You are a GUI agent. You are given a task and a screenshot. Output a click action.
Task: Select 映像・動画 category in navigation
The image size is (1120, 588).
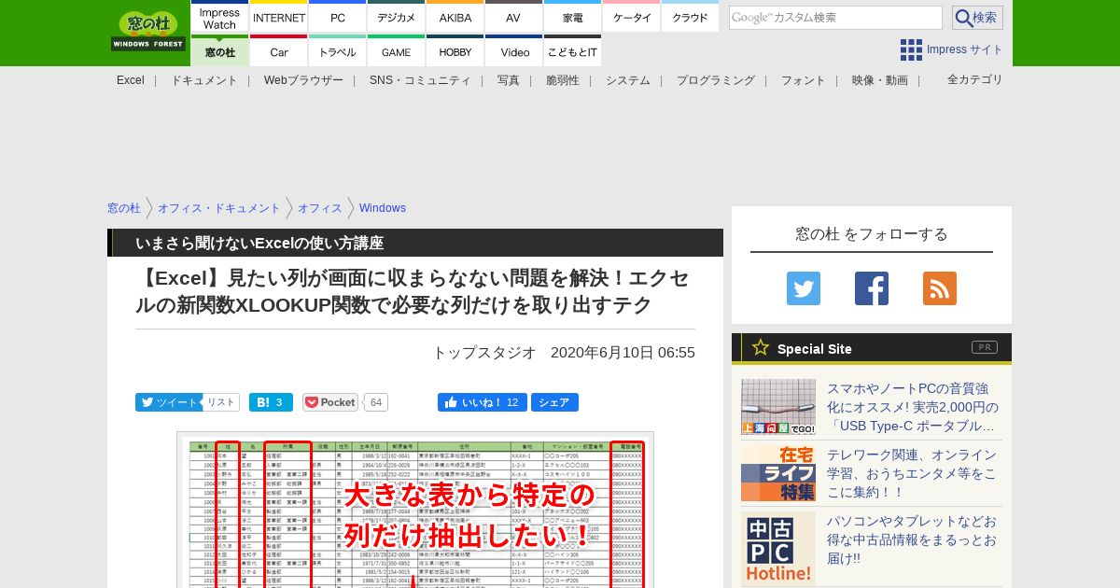(880, 80)
